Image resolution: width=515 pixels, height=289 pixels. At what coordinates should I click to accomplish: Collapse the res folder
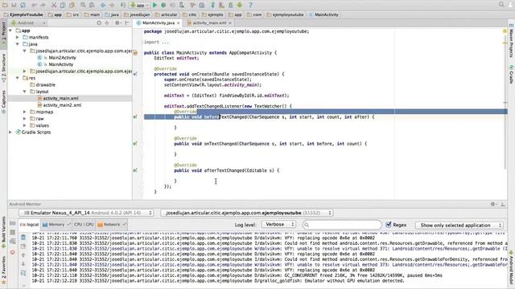(18, 78)
